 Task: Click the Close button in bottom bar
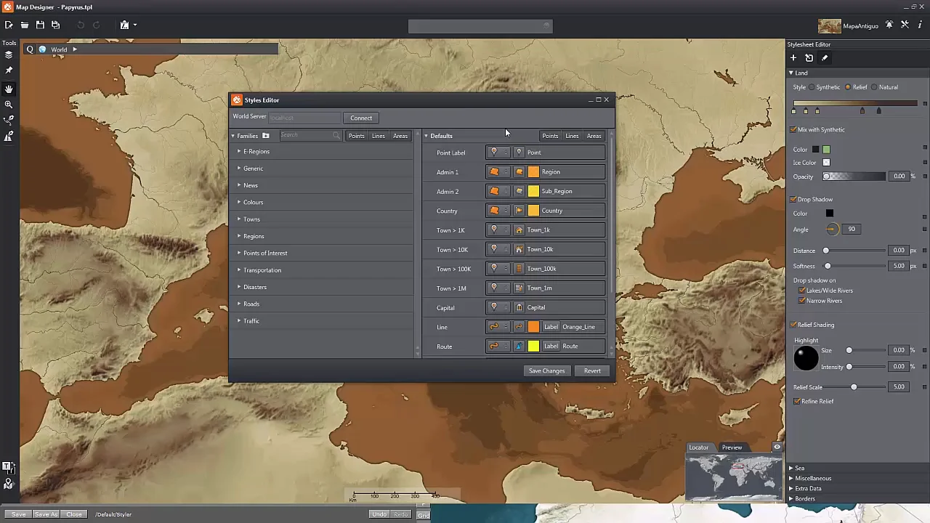pyautogui.click(x=74, y=514)
